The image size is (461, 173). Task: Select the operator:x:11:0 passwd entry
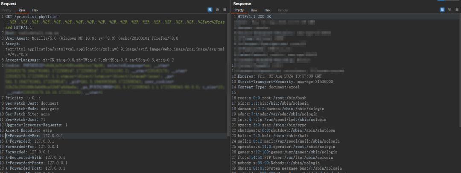(x=286, y=147)
